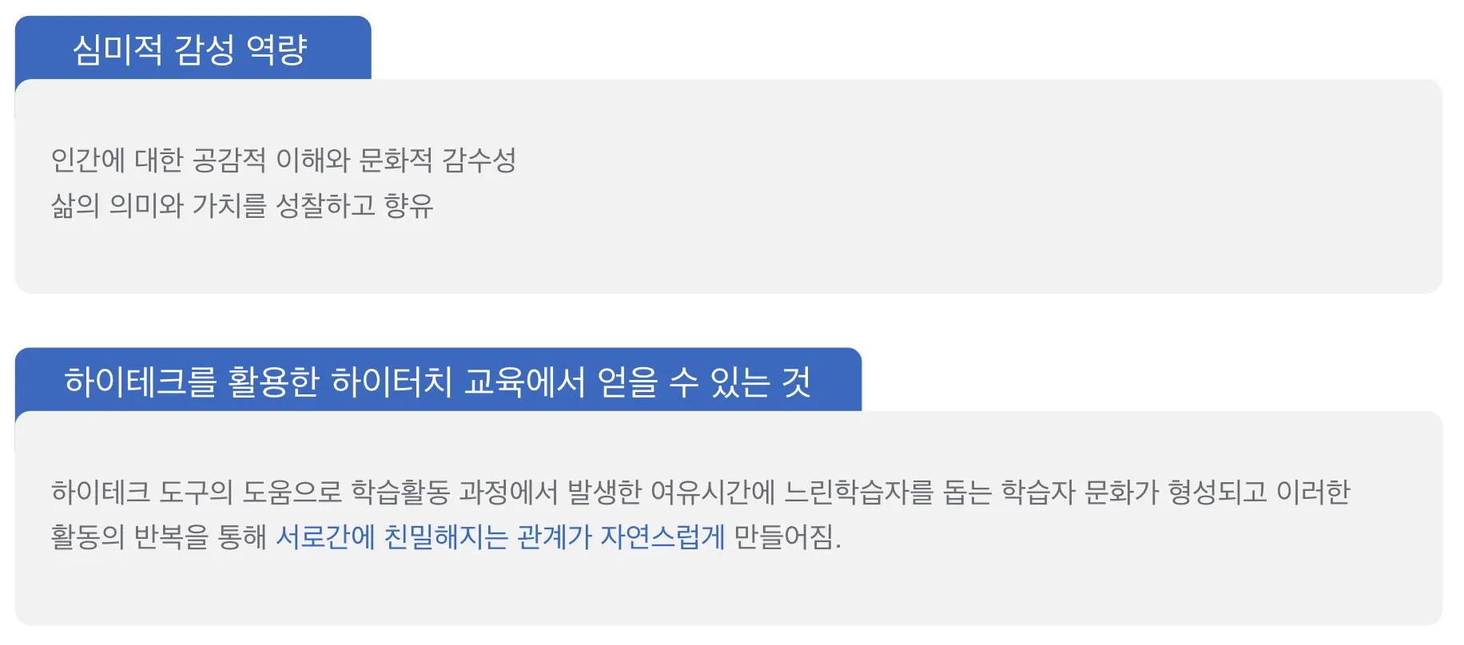
Task: Click the word 자연스럽게 in blue text
Action: click(662, 536)
